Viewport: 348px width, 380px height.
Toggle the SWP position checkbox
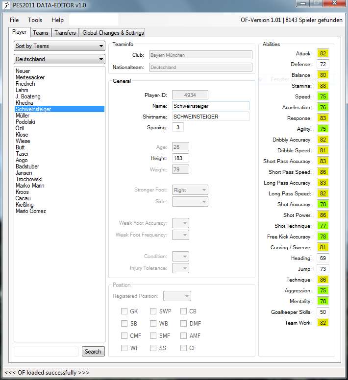coord(153,311)
